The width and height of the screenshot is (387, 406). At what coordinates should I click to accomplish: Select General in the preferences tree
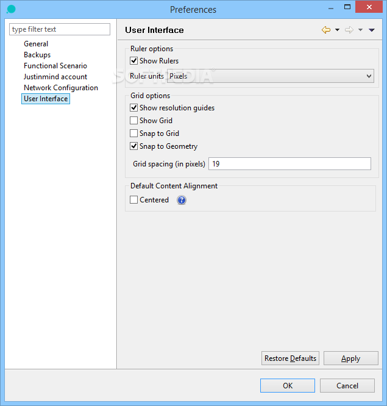36,44
